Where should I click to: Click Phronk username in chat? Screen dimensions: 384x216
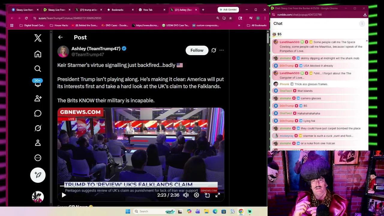[284, 84]
